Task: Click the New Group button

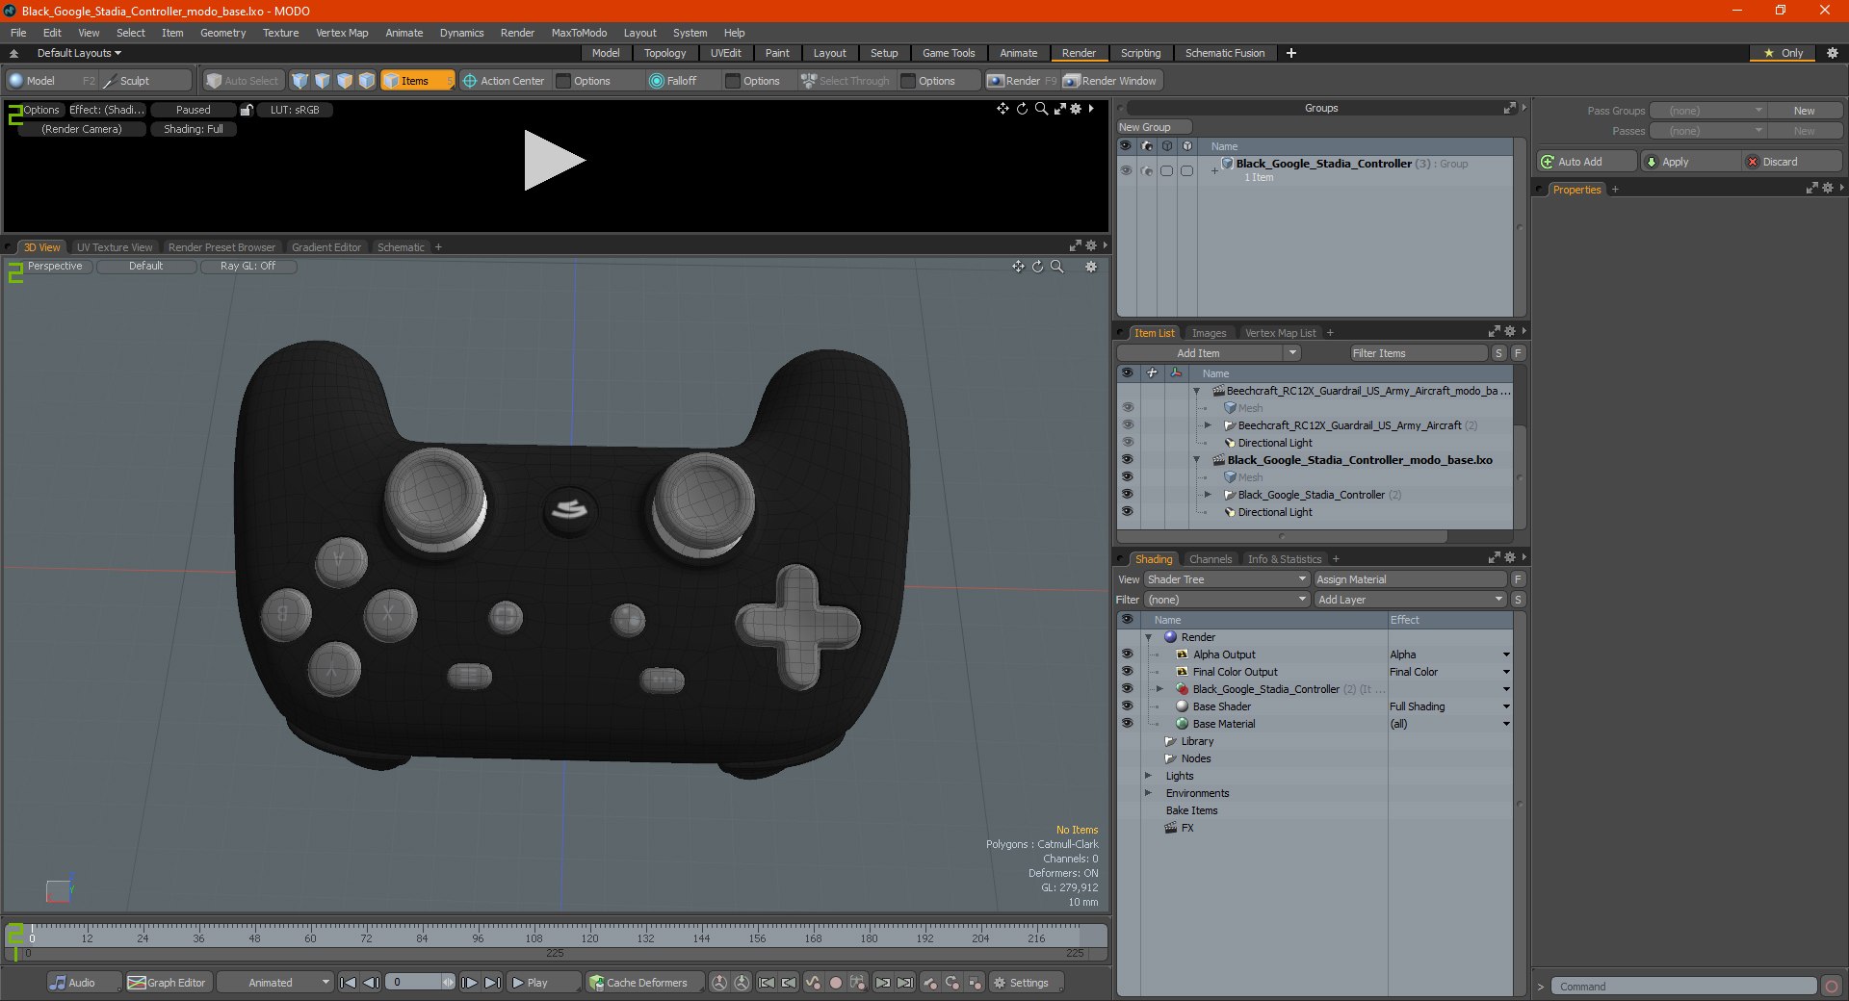Action: (1154, 127)
